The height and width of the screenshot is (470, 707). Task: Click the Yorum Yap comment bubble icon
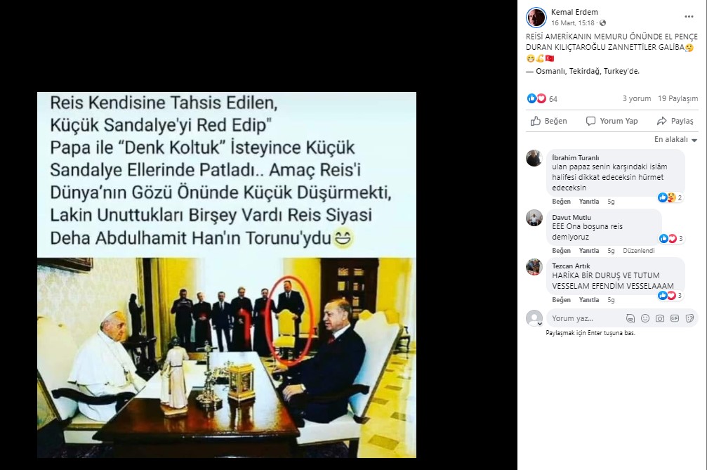(x=590, y=121)
